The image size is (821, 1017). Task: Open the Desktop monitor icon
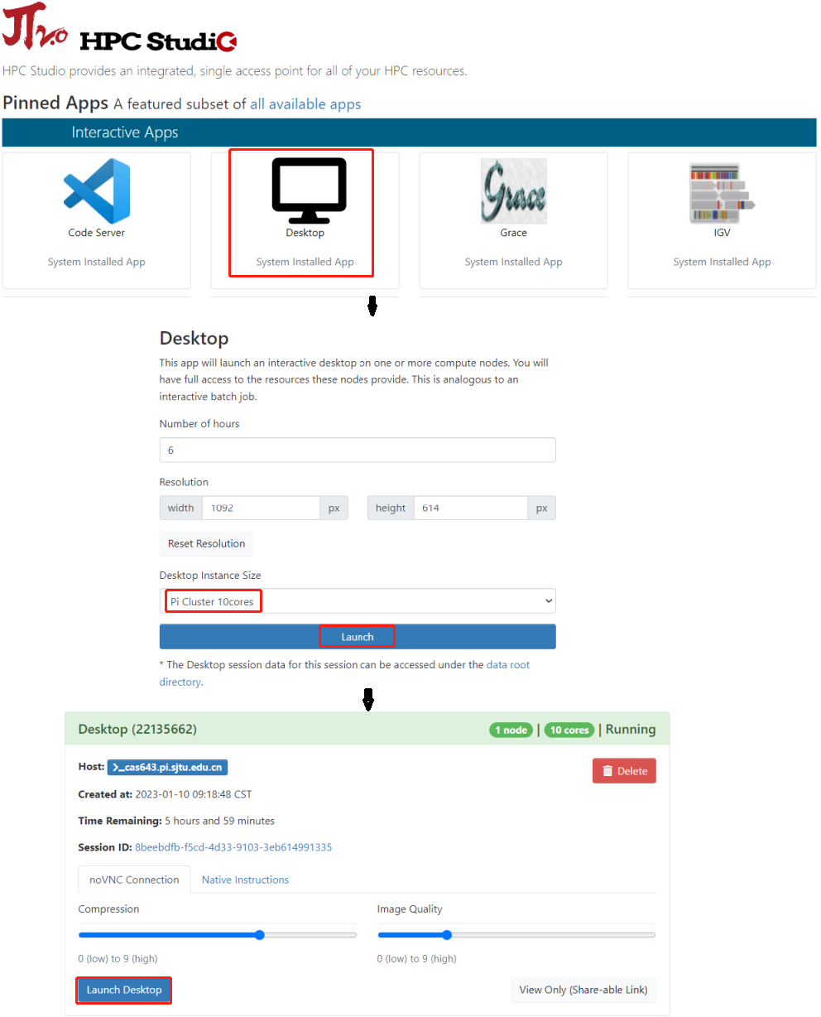309,190
